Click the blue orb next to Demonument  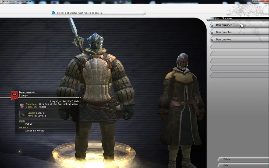(212, 26)
